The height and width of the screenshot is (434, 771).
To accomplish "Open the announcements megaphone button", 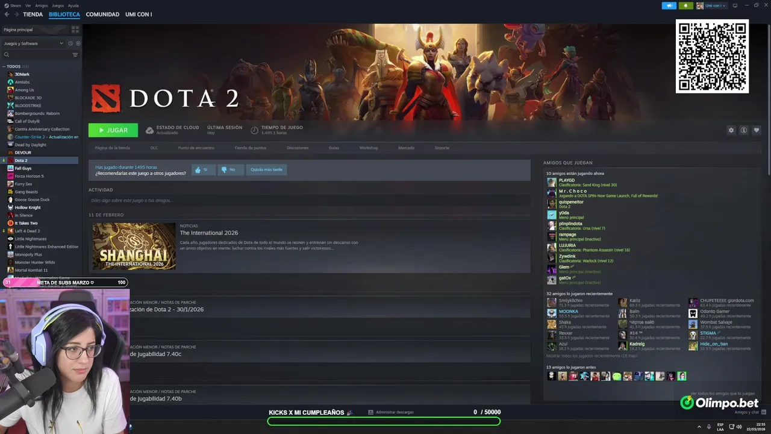I will pos(669,5).
